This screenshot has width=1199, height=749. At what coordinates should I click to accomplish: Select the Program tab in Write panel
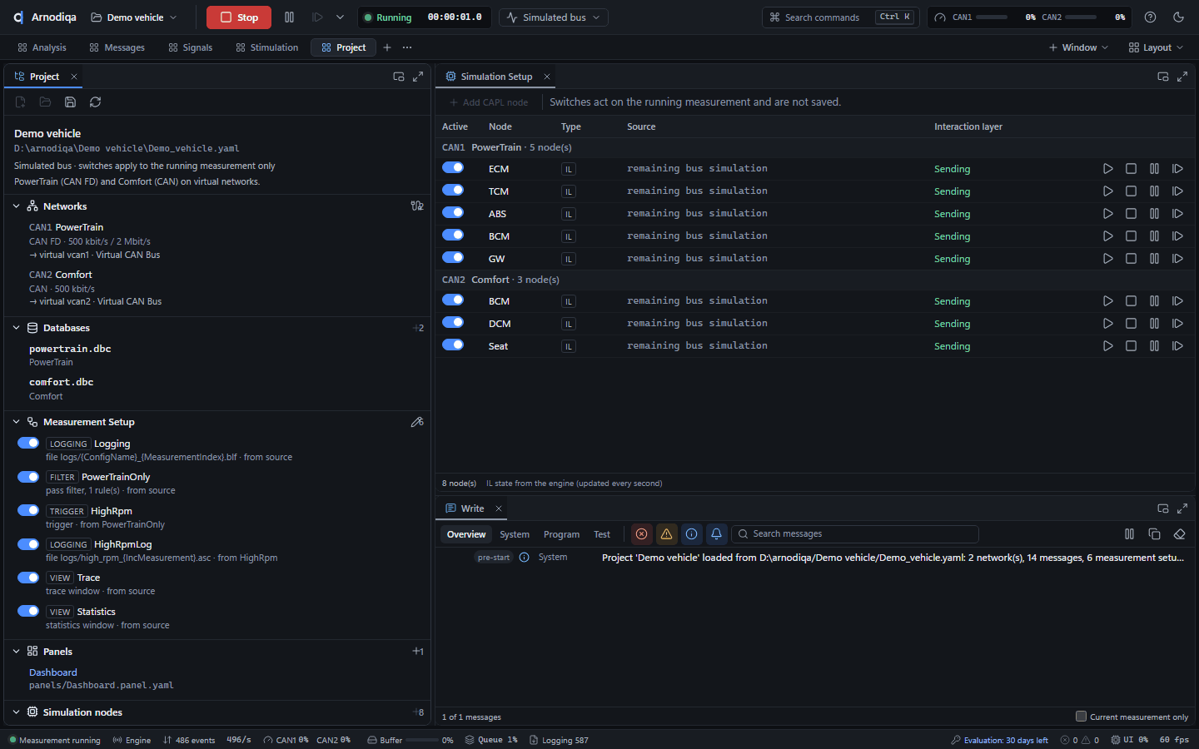click(561, 534)
